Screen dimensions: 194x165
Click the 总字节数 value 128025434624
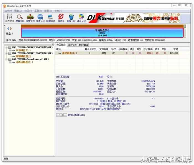pyautogui.click(x=148, y=81)
